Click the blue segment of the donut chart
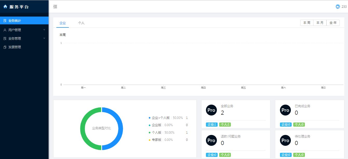This screenshot has height=159, width=348. [121, 129]
